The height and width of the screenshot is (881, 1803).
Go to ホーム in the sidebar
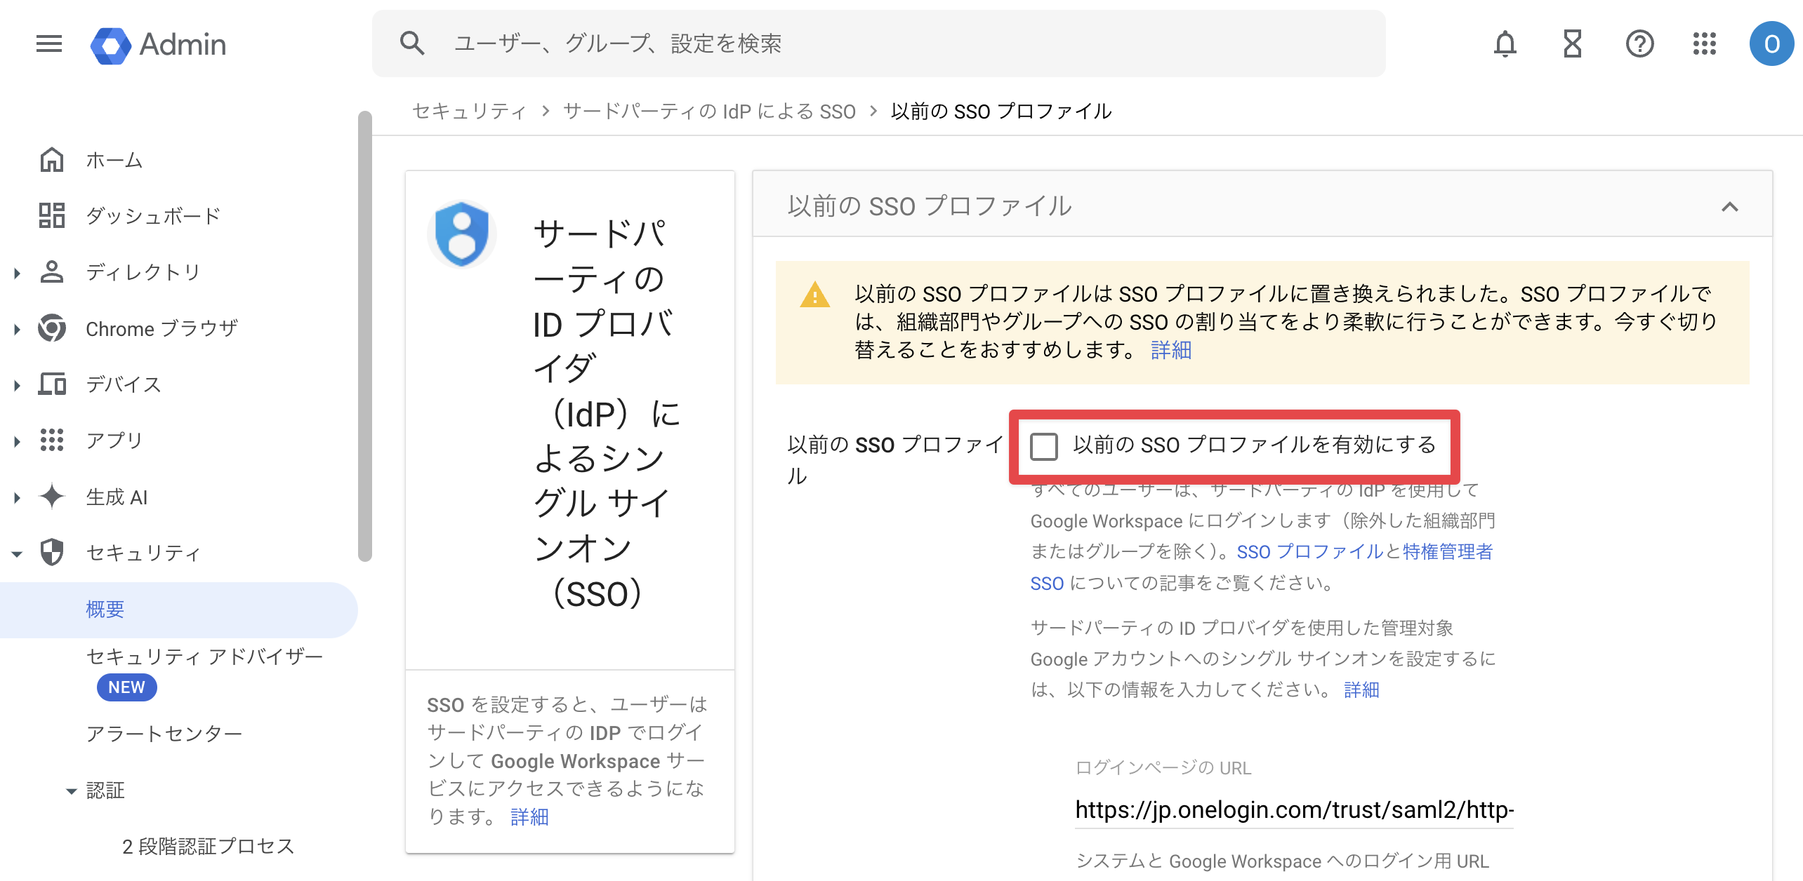[x=114, y=160]
